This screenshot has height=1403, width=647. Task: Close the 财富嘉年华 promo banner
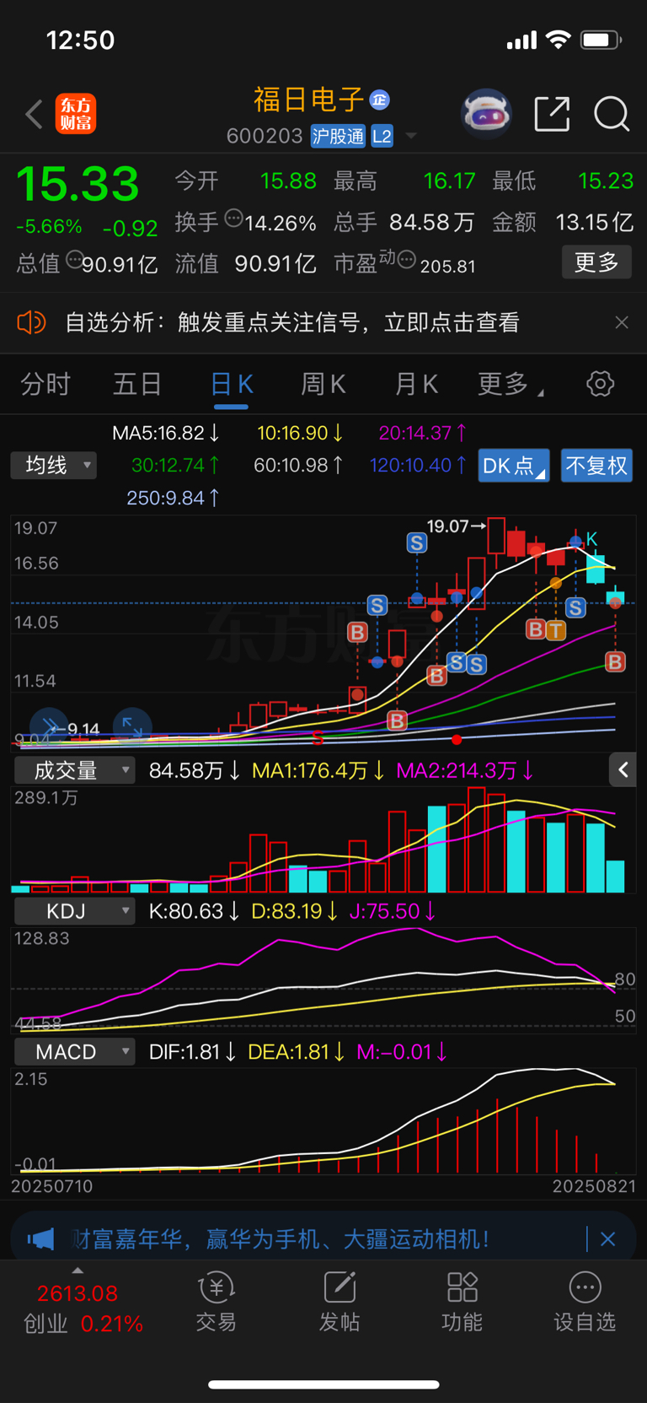click(x=608, y=1239)
